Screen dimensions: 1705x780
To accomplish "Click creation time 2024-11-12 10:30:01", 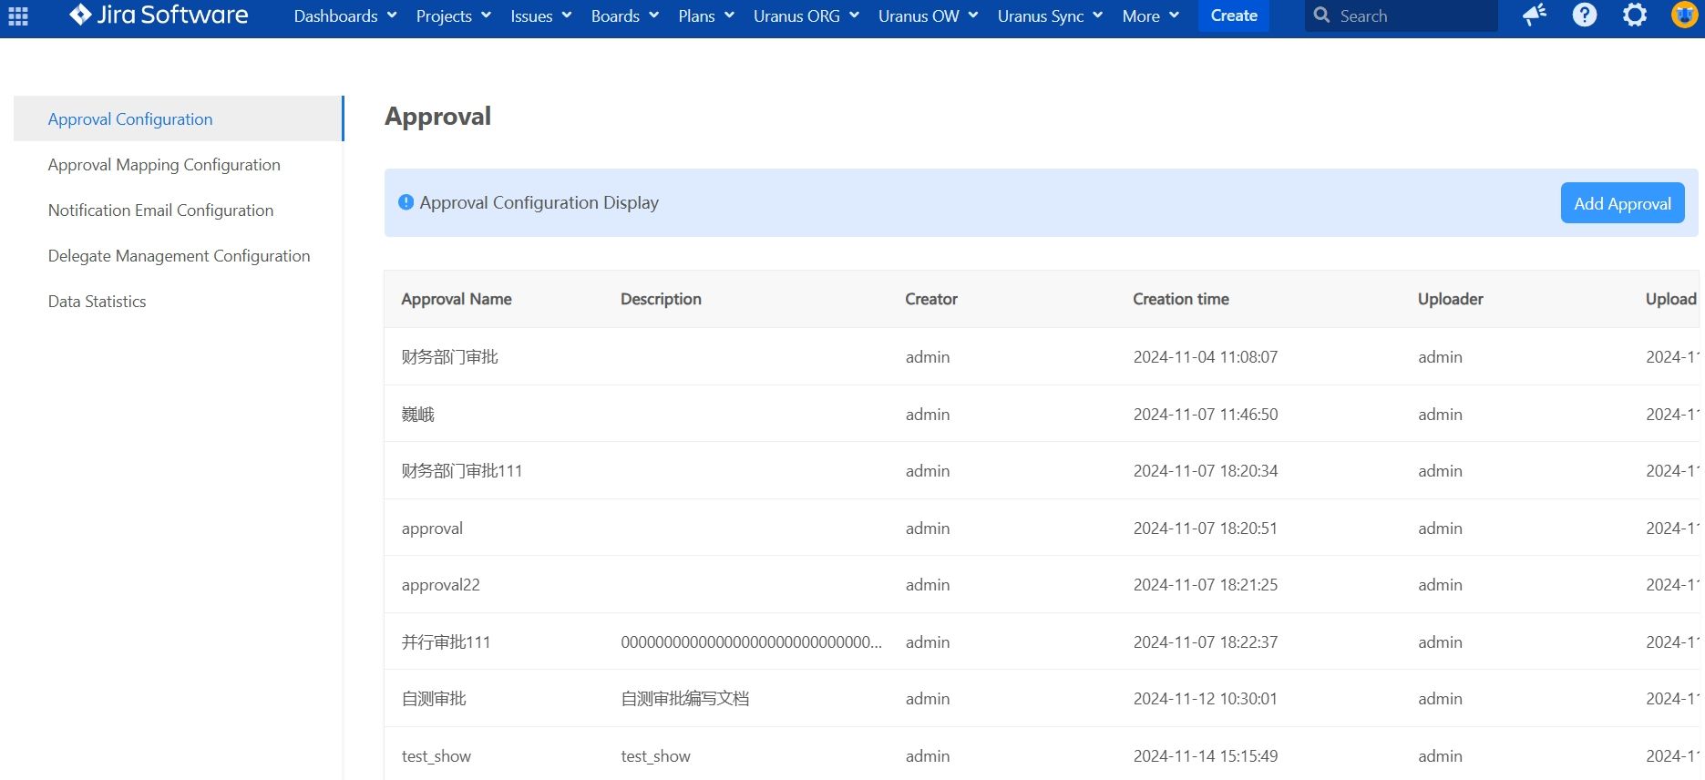I will [1205, 699].
